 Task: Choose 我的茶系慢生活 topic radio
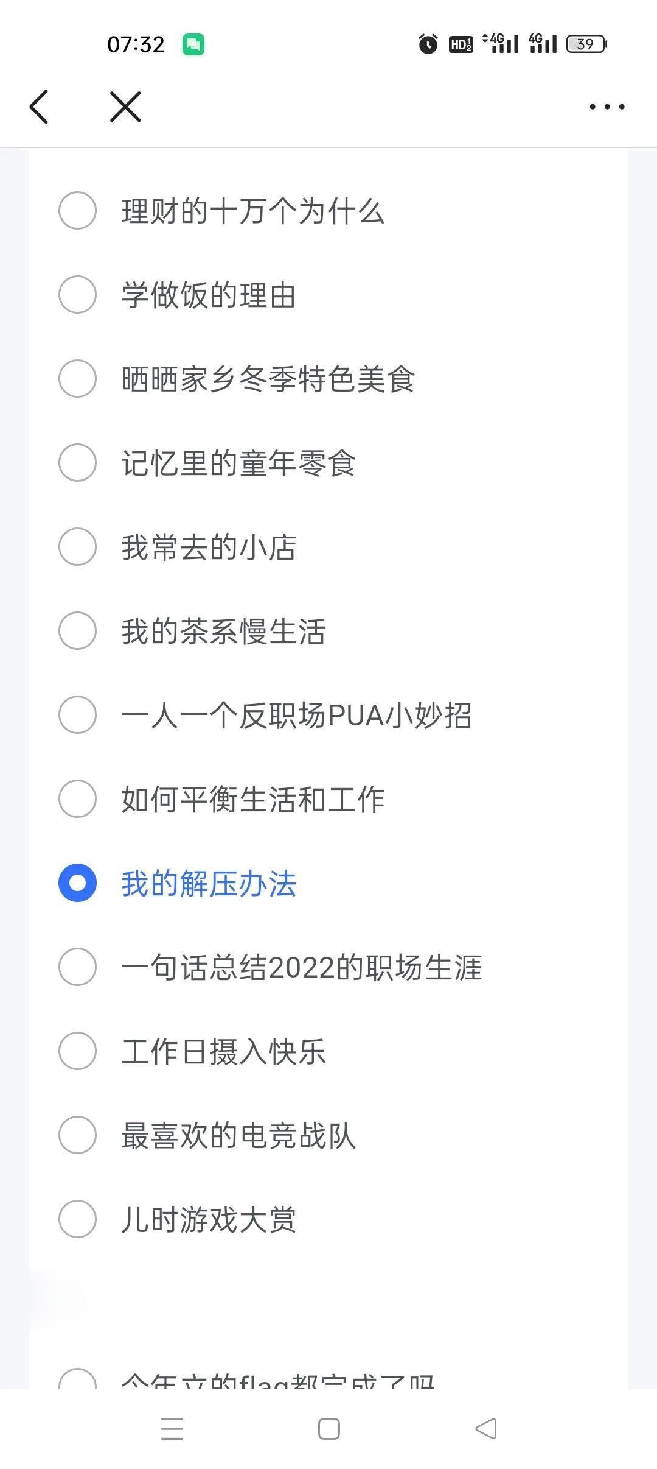tap(77, 631)
